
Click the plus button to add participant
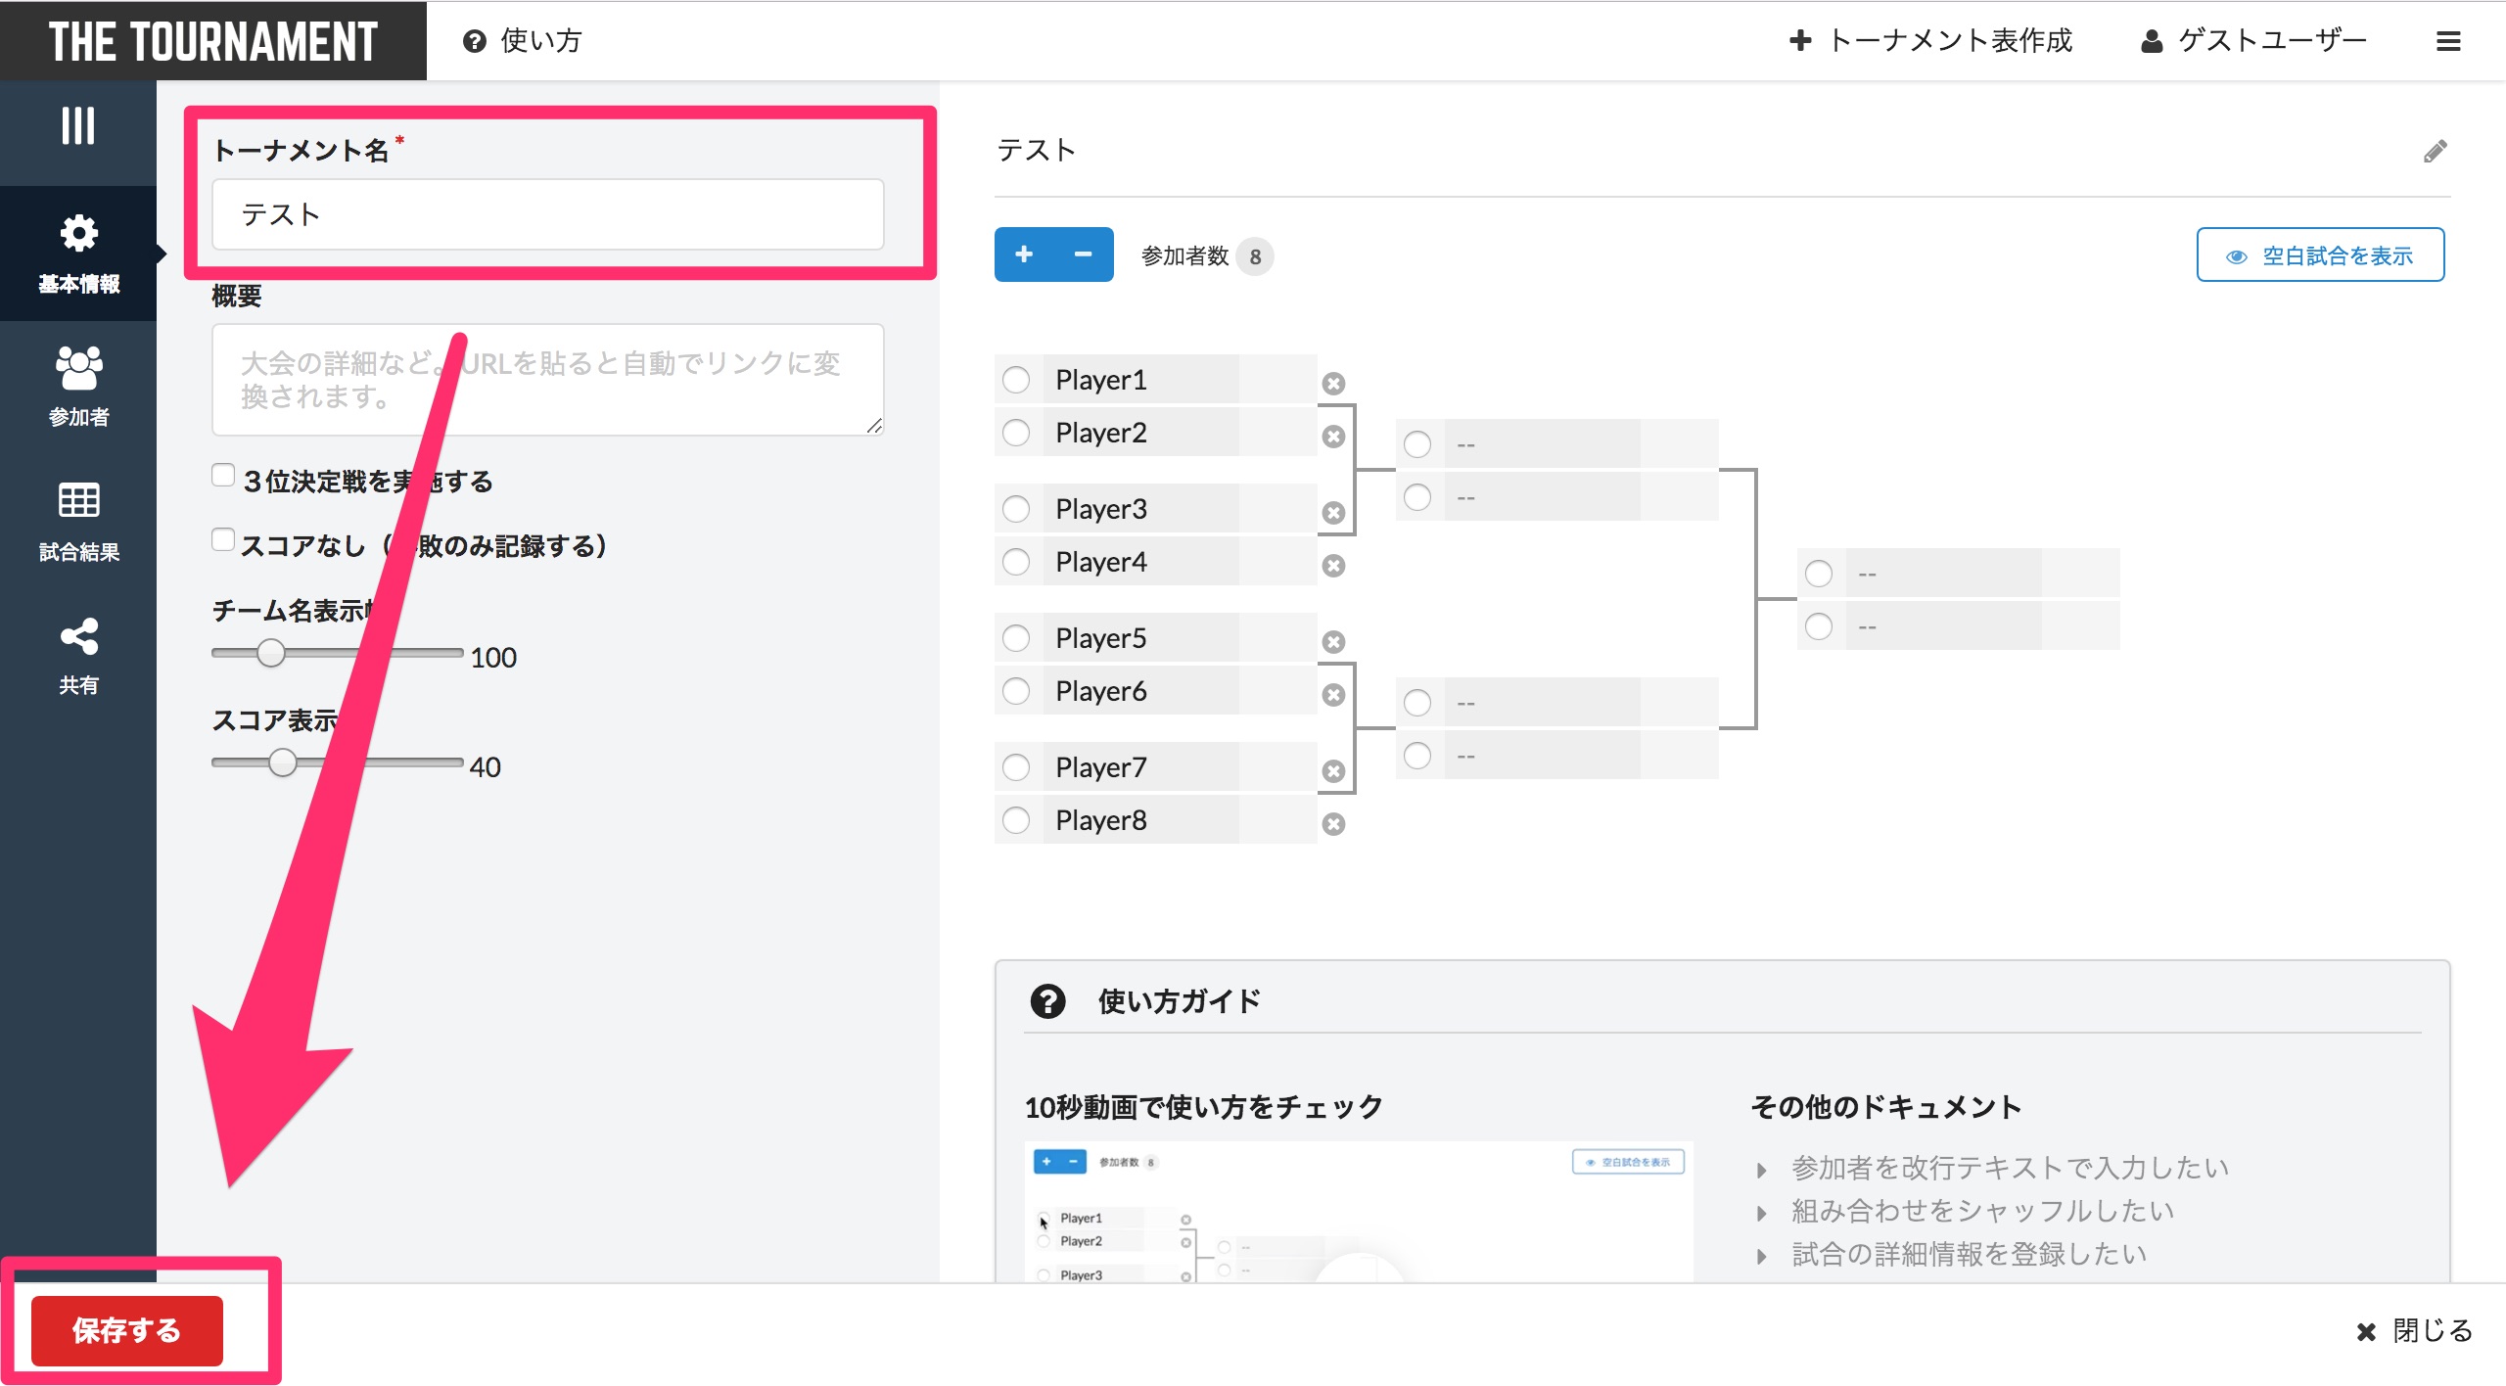point(1024,254)
